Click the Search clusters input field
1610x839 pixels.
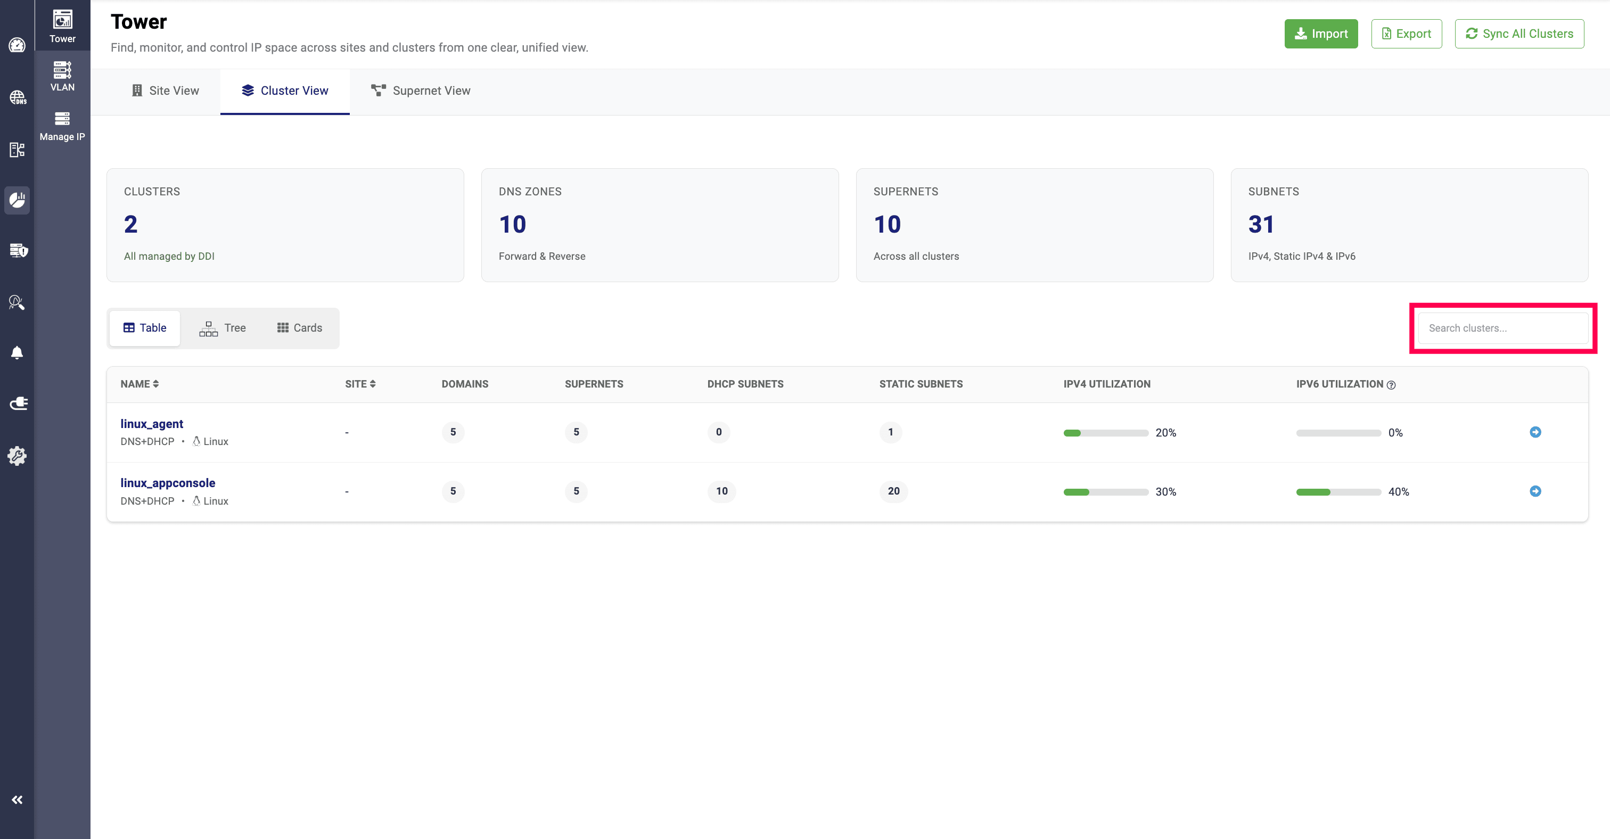pos(1502,328)
